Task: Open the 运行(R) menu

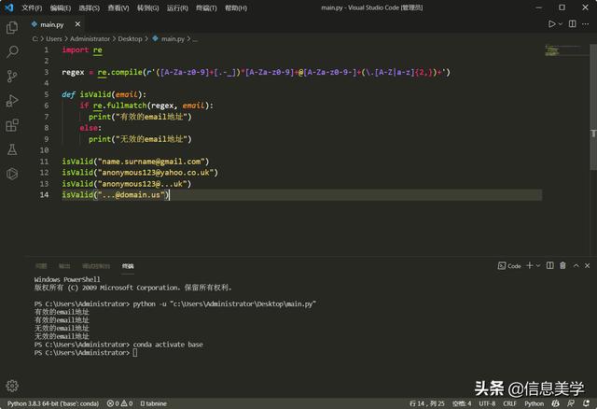Action: click(x=177, y=7)
